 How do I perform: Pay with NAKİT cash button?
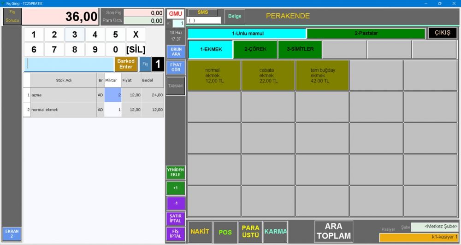pyautogui.click(x=200, y=232)
